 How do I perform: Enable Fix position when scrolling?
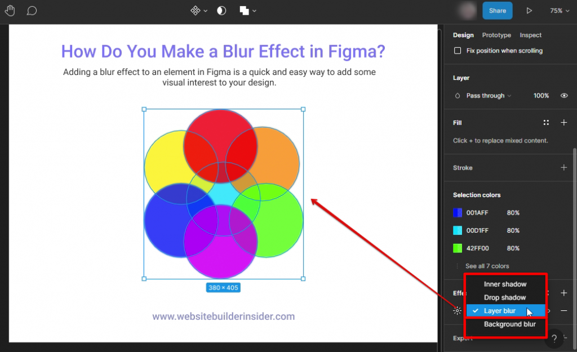click(458, 50)
